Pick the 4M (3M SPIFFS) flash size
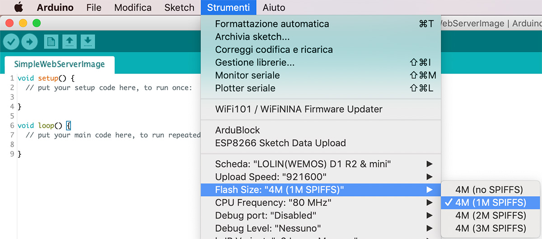This screenshot has height=239, width=542. [490, 228]
